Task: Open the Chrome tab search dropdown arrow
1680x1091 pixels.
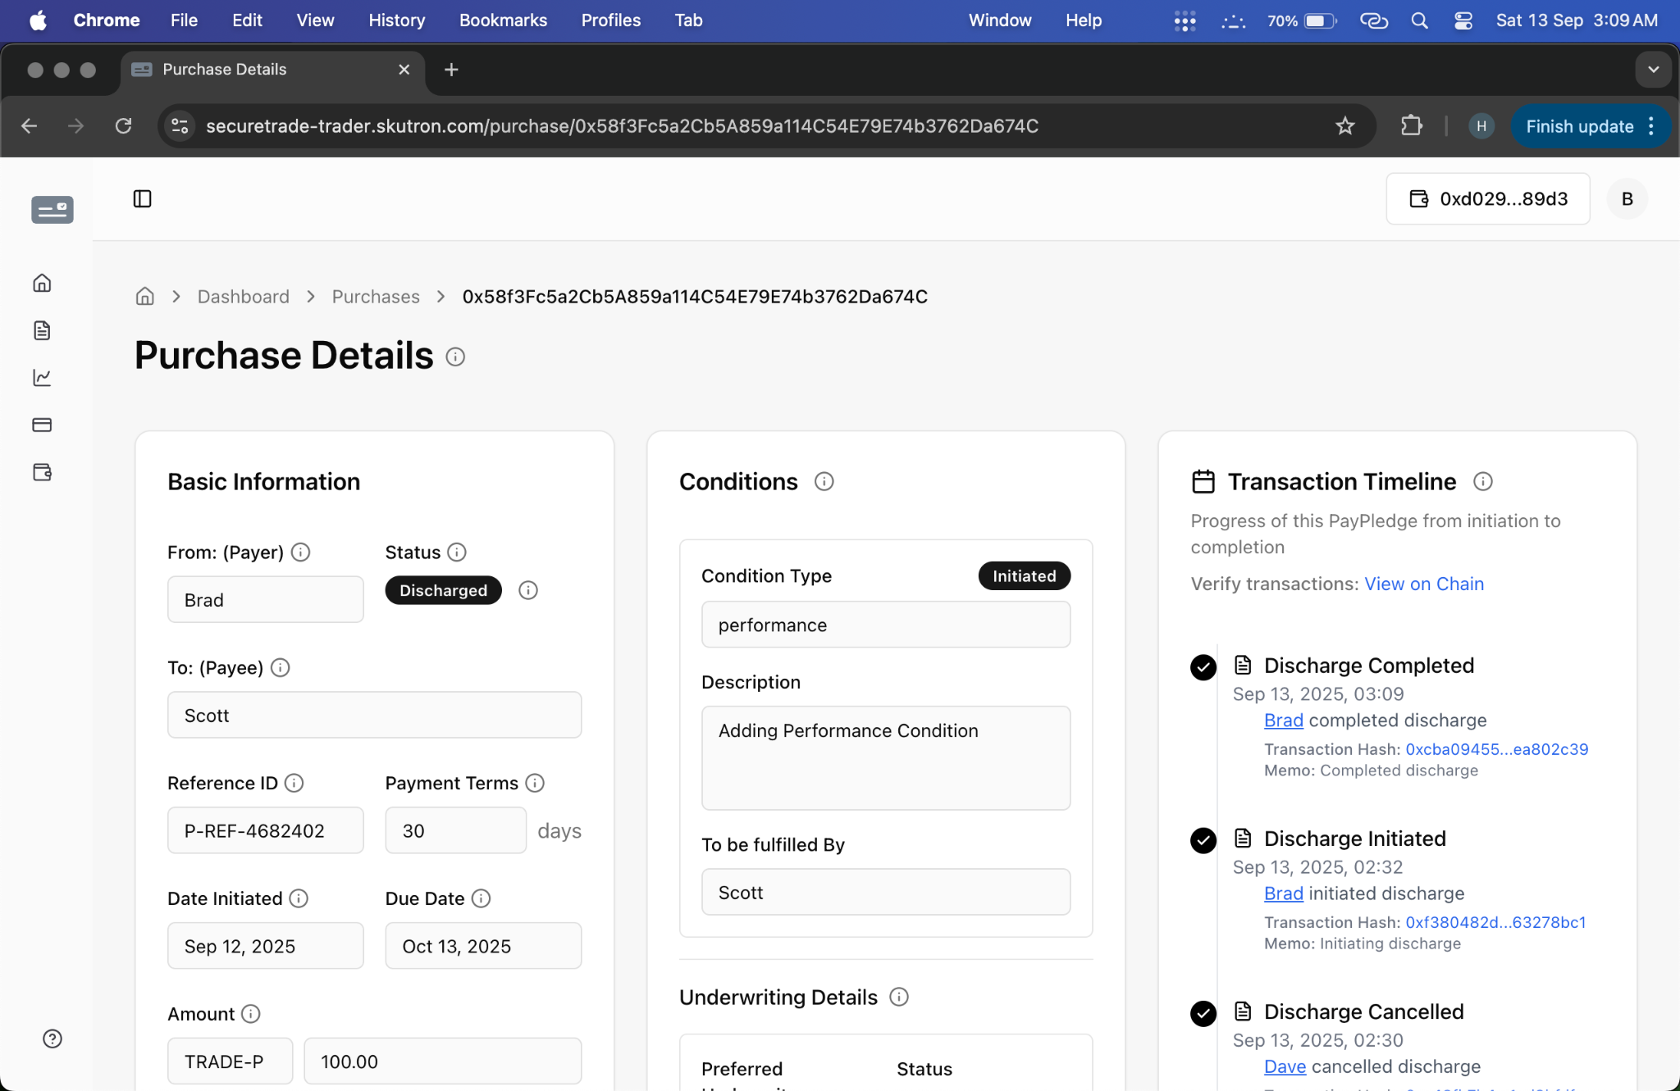Action: tap(1654, 70)
